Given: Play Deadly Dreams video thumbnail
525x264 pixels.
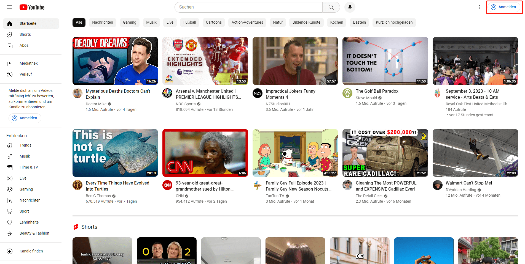Looking at the screenshot, I should 115,61.
